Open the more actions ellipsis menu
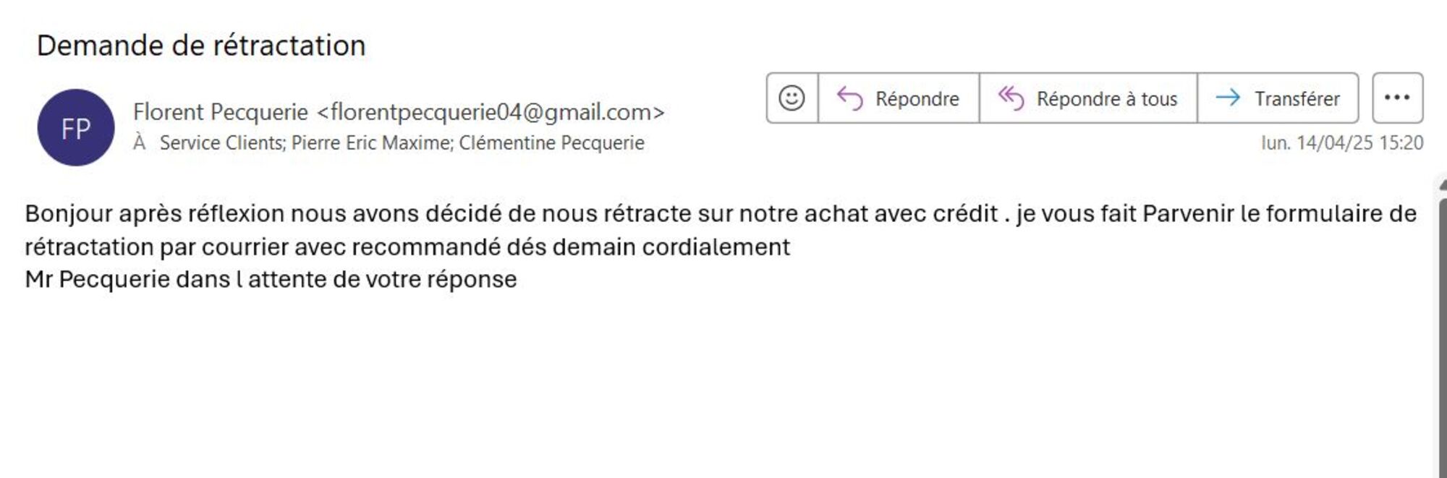The height and width of the screenshot is (478, 1447). point(1397,98)
